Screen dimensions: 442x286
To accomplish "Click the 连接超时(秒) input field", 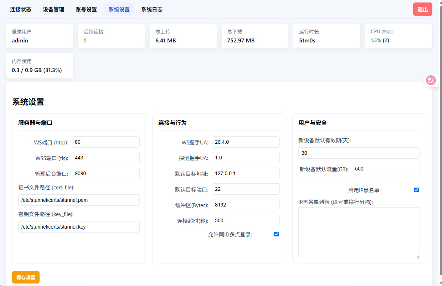I will pyautogui.click(x=246, y=220).
